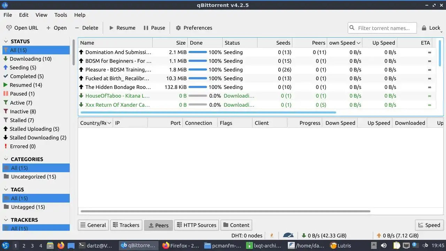Sort by Down Speed column header
Image resolution: width=446 pixels, height=251 pixels.
344,43
